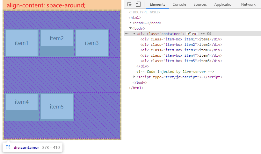Click the align-content: space-around heading text
The width and height of the screenshot is (261, 154).
click(x=46, y=5)
